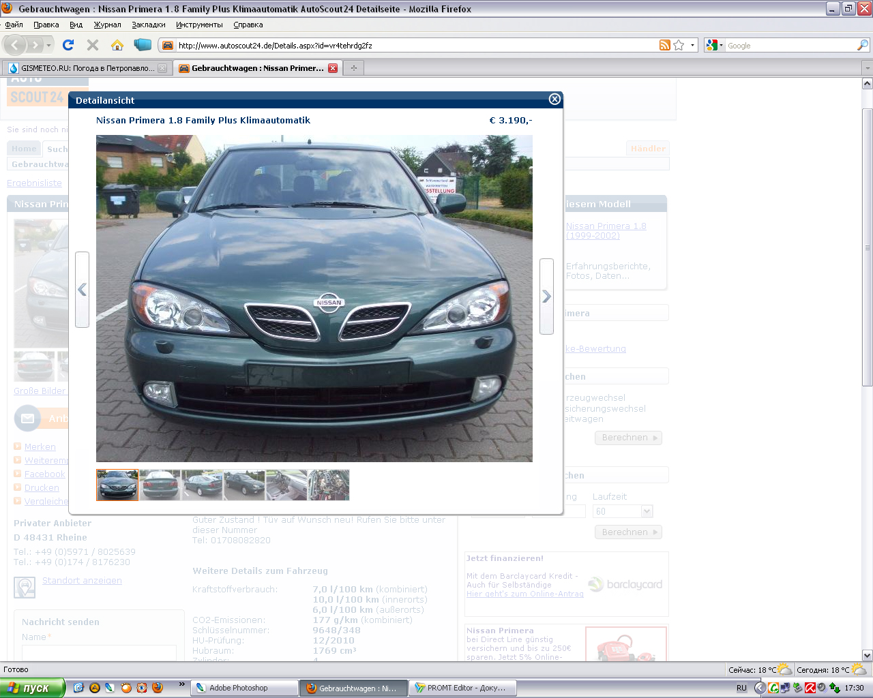Click the Home tab on the page
This screenshot has width=873, height=698.
pos(24,149)
